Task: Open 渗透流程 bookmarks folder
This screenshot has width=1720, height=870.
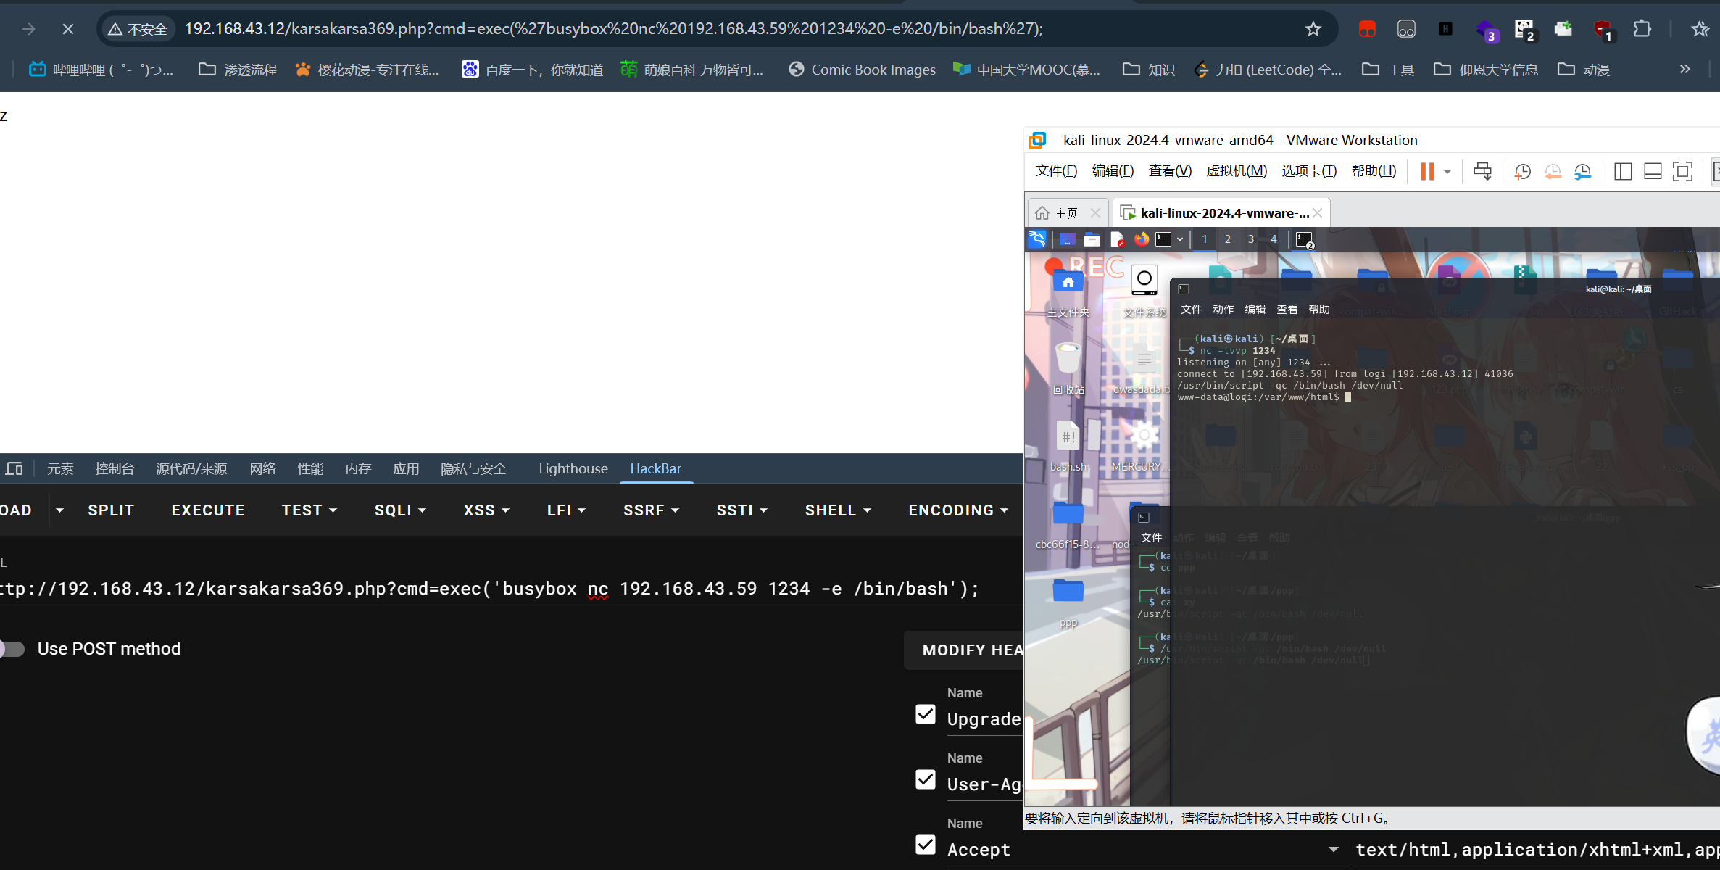Action: click(x=238, y=70)
